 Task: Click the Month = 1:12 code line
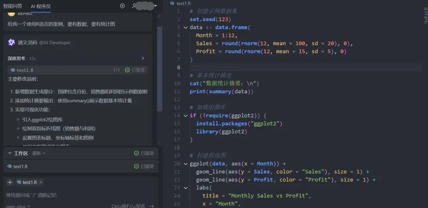[x=217, y=35]
